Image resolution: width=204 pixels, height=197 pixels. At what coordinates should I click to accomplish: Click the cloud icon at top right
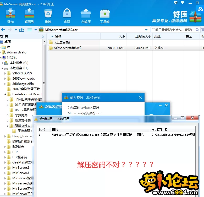point(200,9)
